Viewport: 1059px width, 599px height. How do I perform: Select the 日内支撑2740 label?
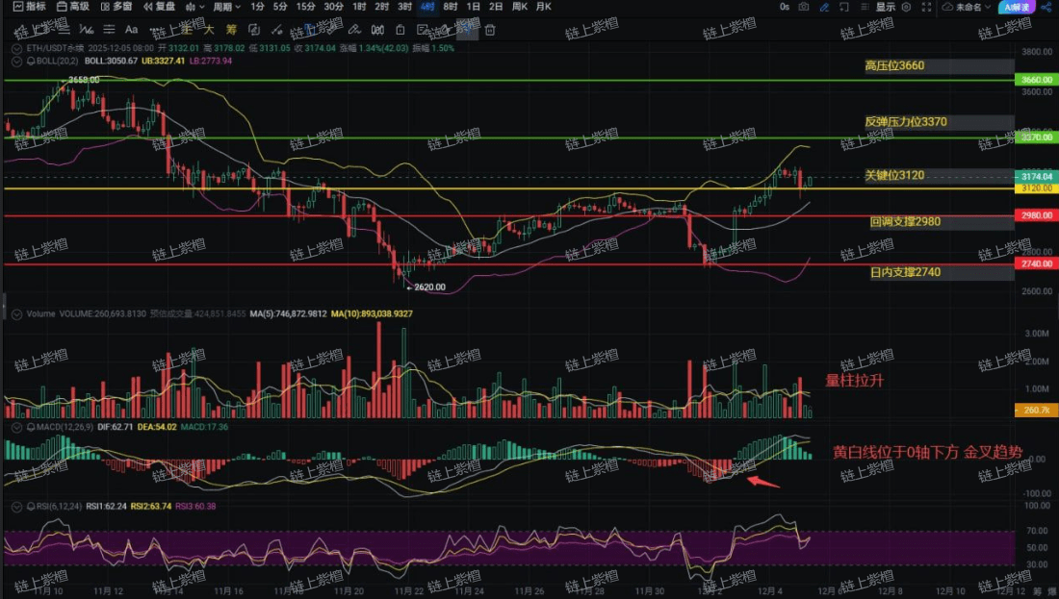click(905, 272)
